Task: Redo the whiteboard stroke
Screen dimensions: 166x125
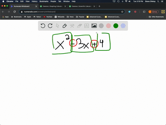Action: [50, 26]
